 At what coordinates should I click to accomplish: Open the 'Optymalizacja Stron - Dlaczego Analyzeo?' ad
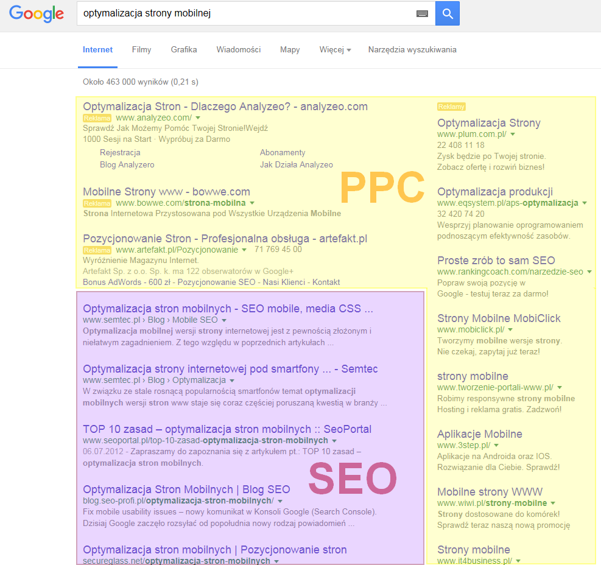coord(225,107)
